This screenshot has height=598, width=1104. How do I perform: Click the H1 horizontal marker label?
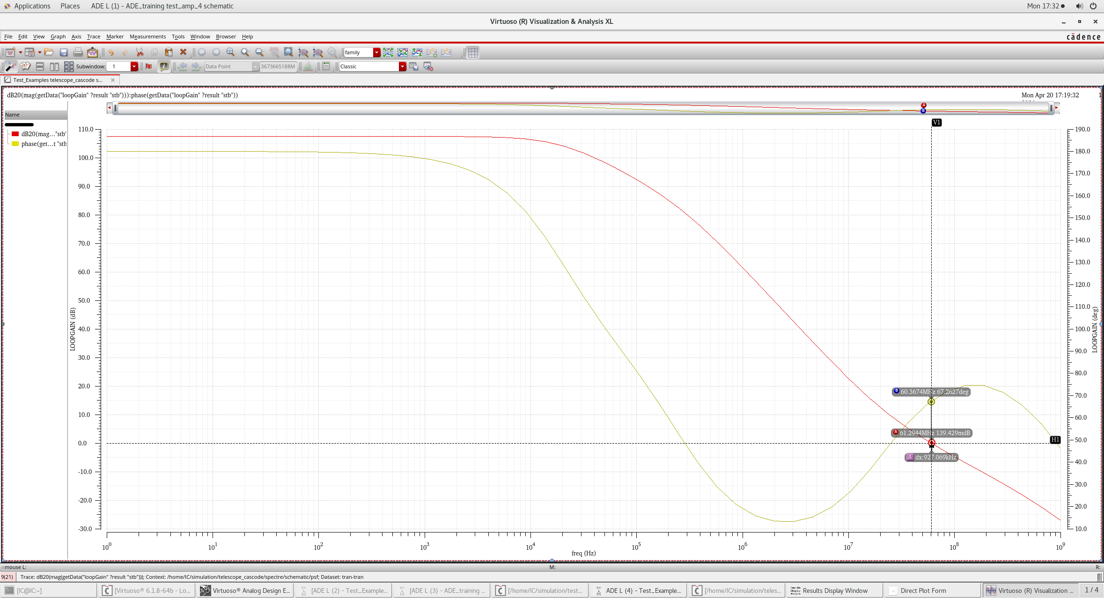coord(1055,440)
